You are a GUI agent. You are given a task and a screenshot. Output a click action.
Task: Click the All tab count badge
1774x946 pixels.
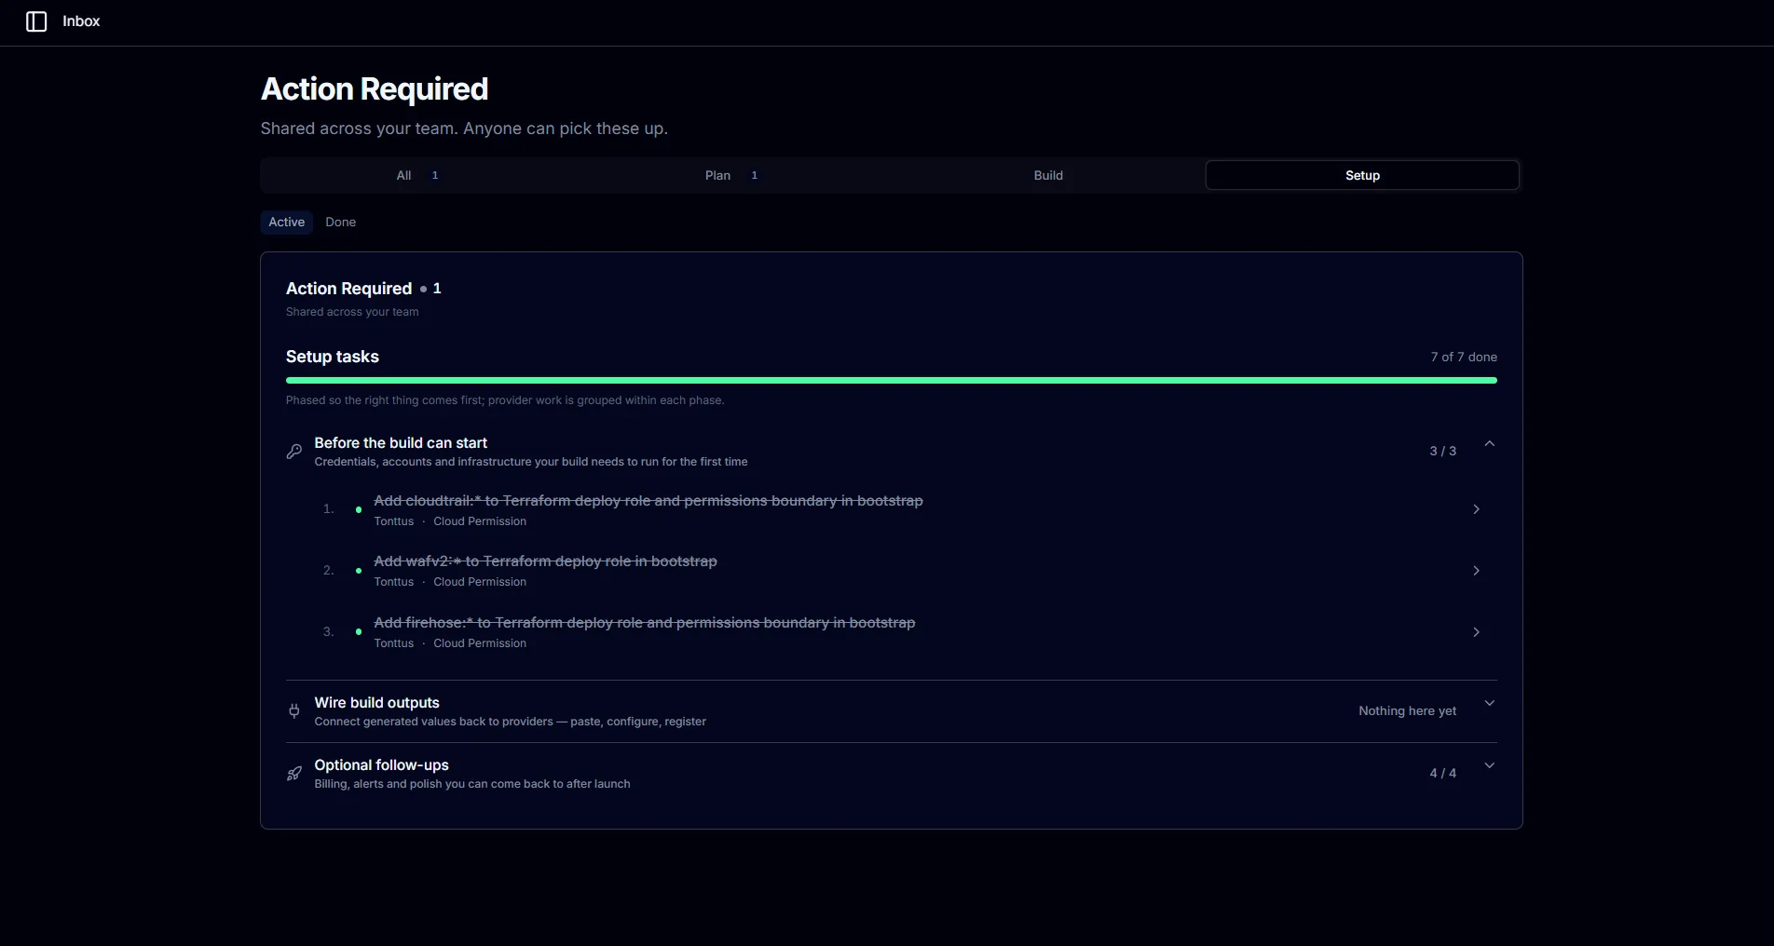point(435,175)
